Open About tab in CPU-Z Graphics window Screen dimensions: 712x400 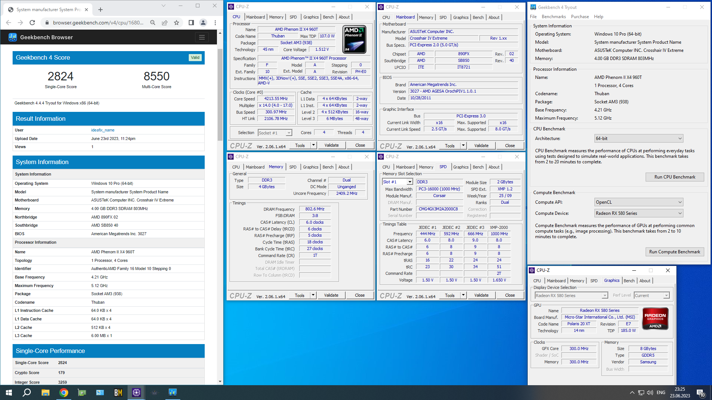tap(645, 281)
